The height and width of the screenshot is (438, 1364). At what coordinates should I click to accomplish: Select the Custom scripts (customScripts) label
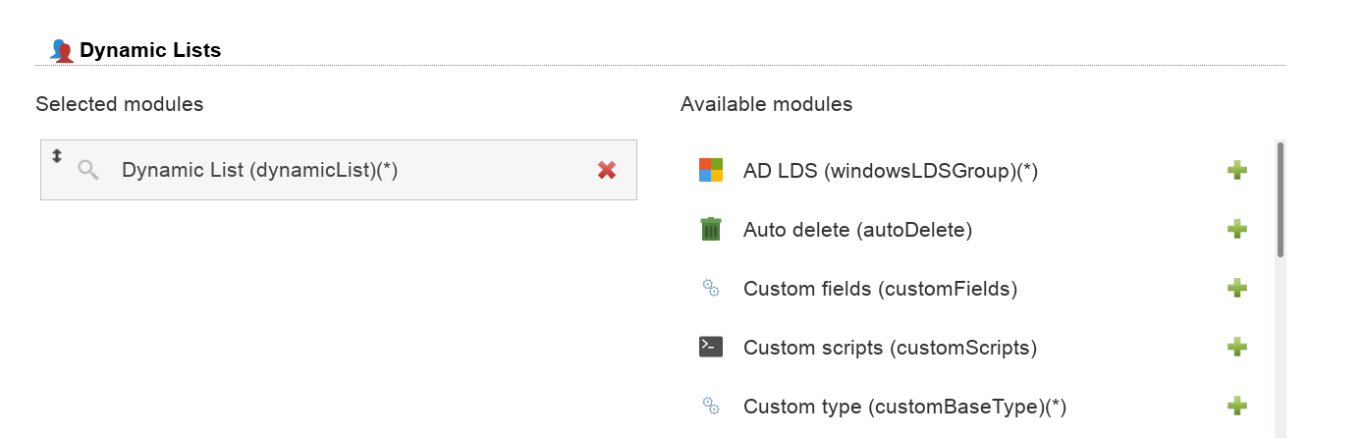[x=890, y=348]
